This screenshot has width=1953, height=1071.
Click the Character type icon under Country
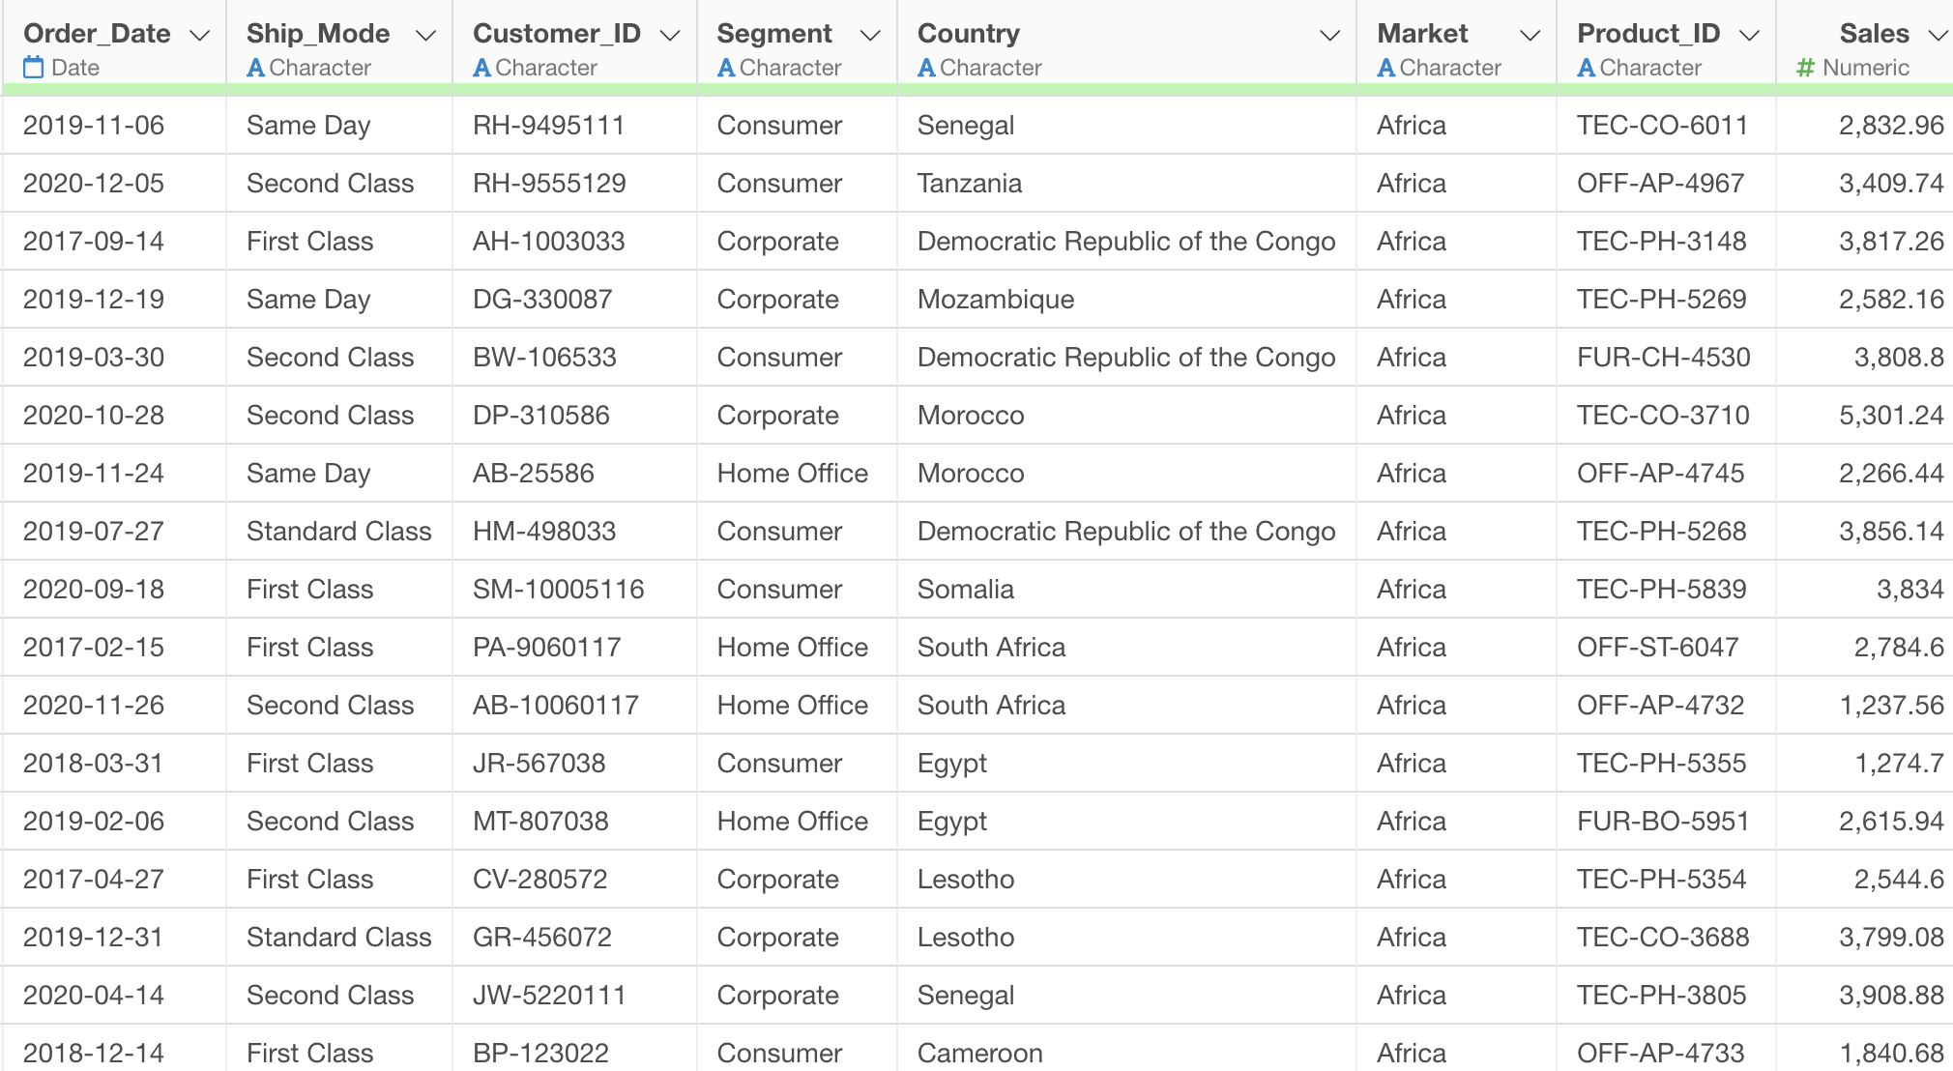926,68
